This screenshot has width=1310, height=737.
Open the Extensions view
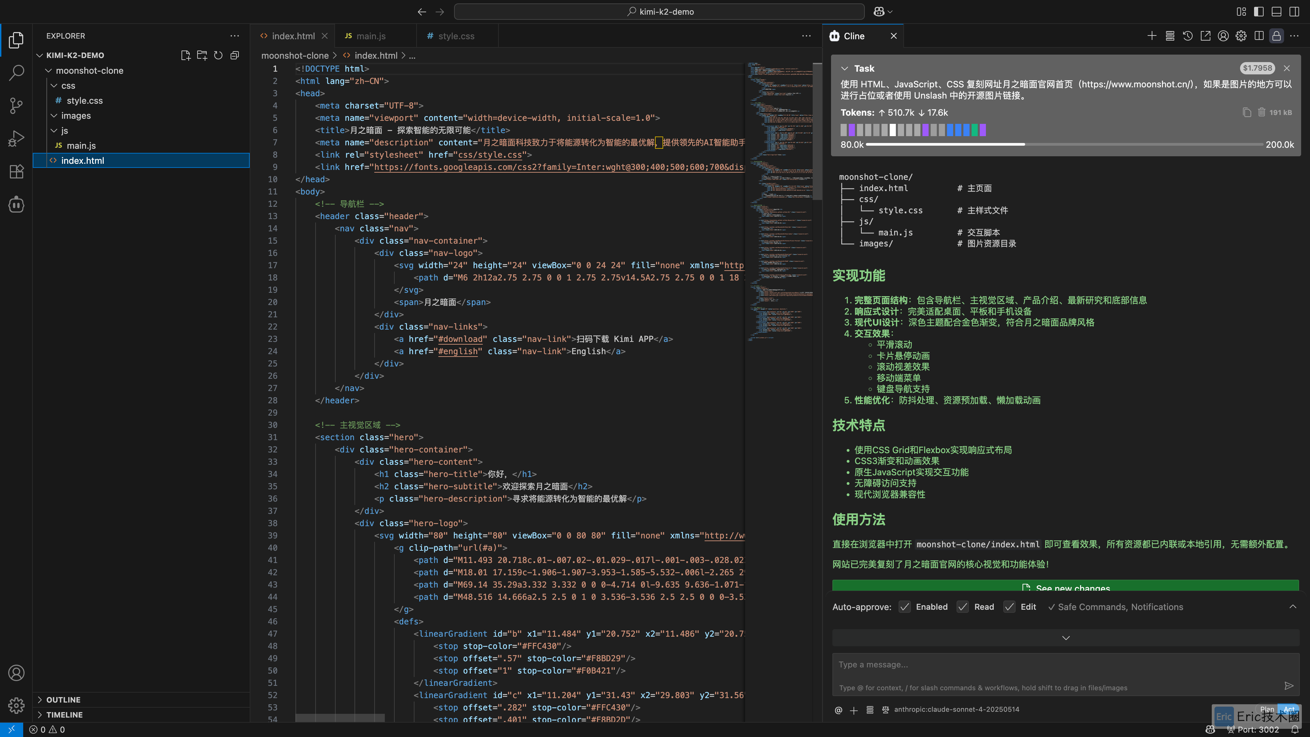pos(16,171)
